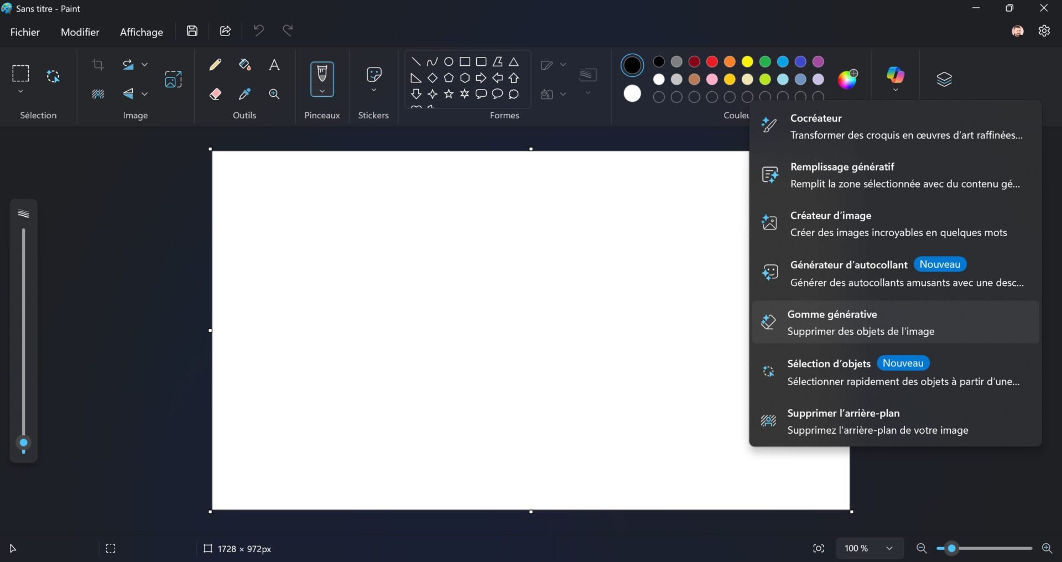Select the Color picker eyedropper tool
The height and width of the screenshot is (562, 1062).
(244, 94)
